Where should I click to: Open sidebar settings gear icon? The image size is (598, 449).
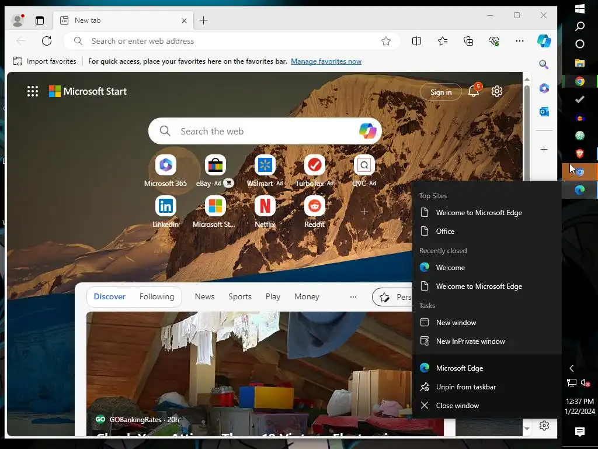pos(544,426)
